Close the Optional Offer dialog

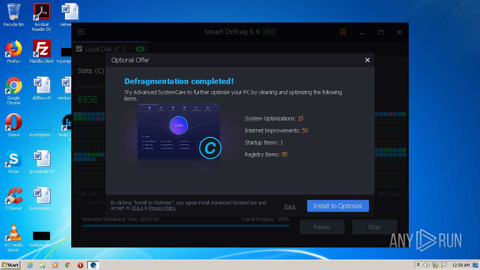pyautogui.click(x=367, y=60)
